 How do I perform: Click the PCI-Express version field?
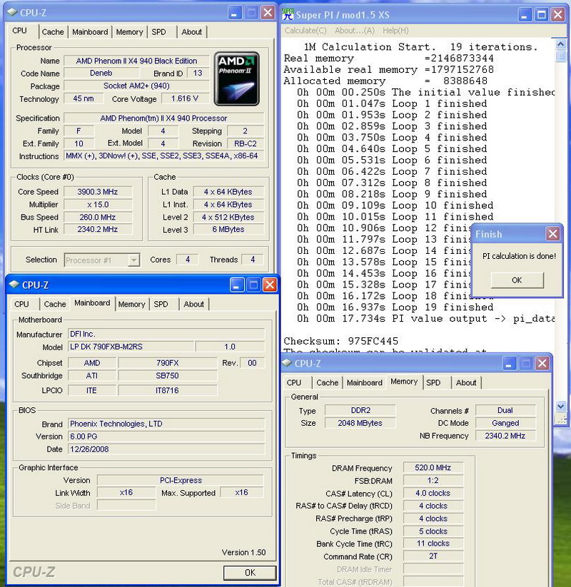click(x=181, y=480)
